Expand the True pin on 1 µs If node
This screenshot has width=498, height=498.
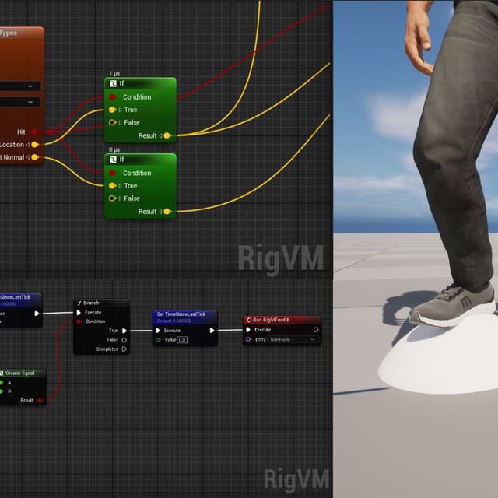tap(121, 110)
